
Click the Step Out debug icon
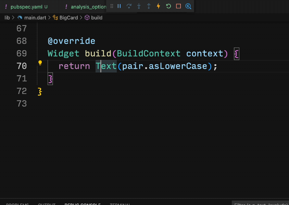(149, 6)
